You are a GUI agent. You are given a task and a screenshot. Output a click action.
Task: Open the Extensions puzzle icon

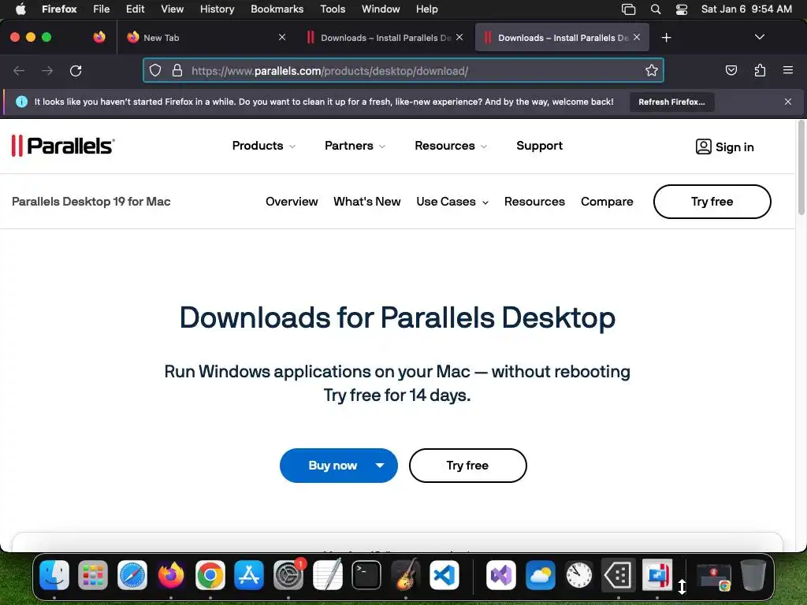[x=760, y=70]
